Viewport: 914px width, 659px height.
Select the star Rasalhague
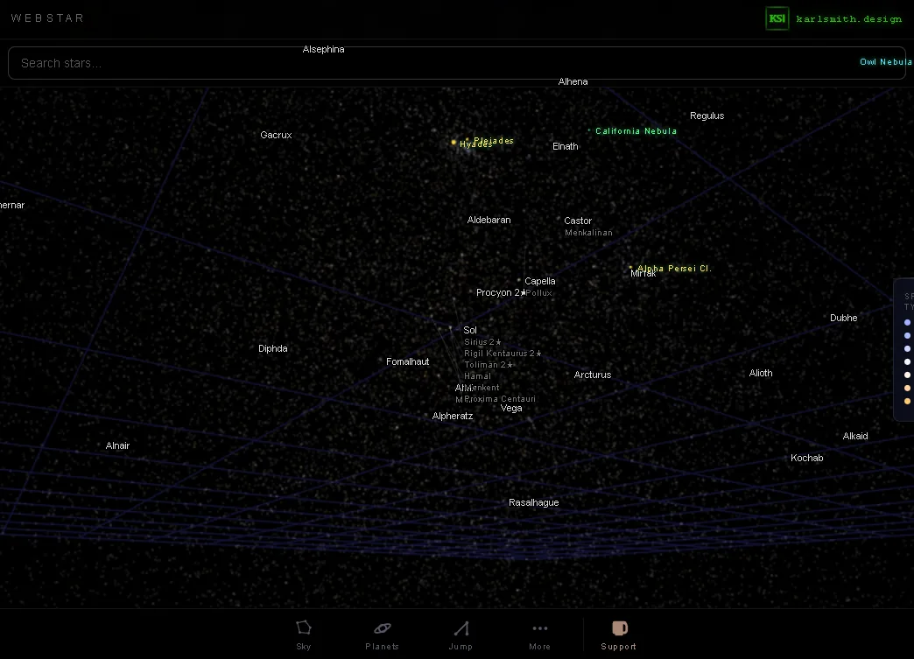[533, 503]
